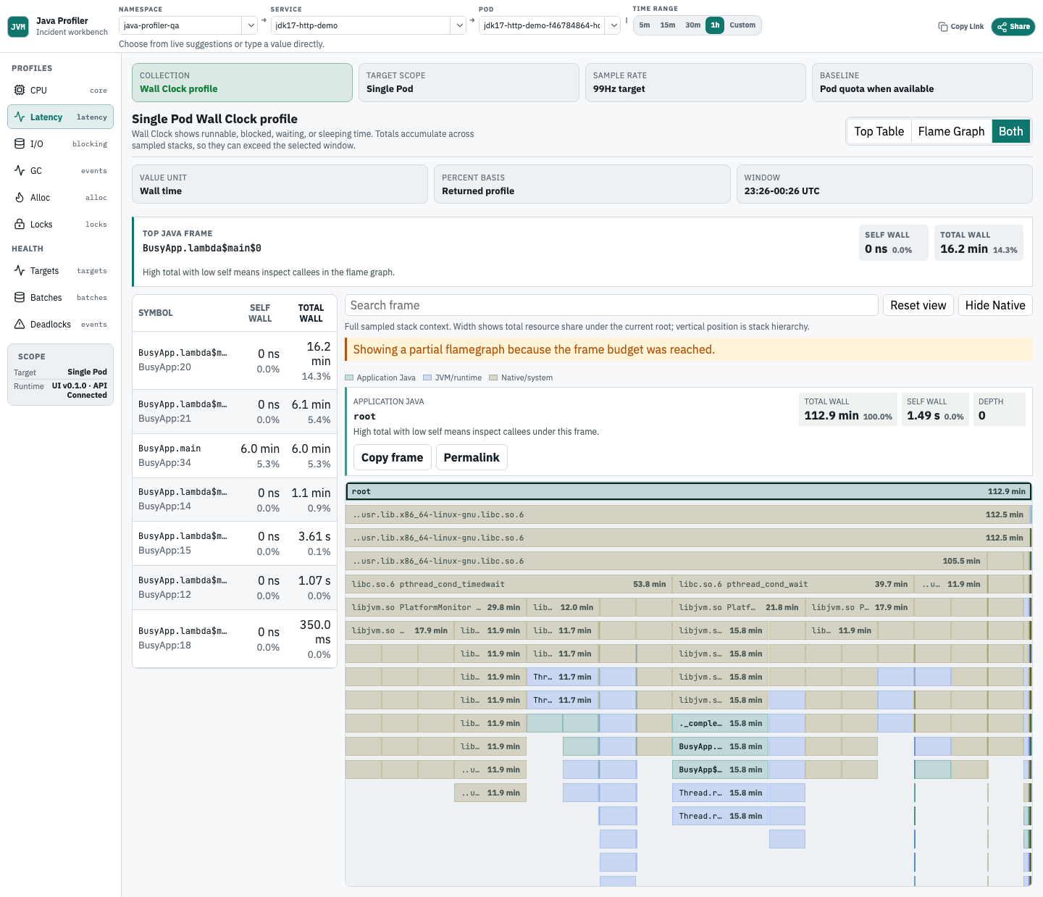Screen dimensions: 1043x897
Task: Click the Reset view button
Action: (x=918, y=305)
